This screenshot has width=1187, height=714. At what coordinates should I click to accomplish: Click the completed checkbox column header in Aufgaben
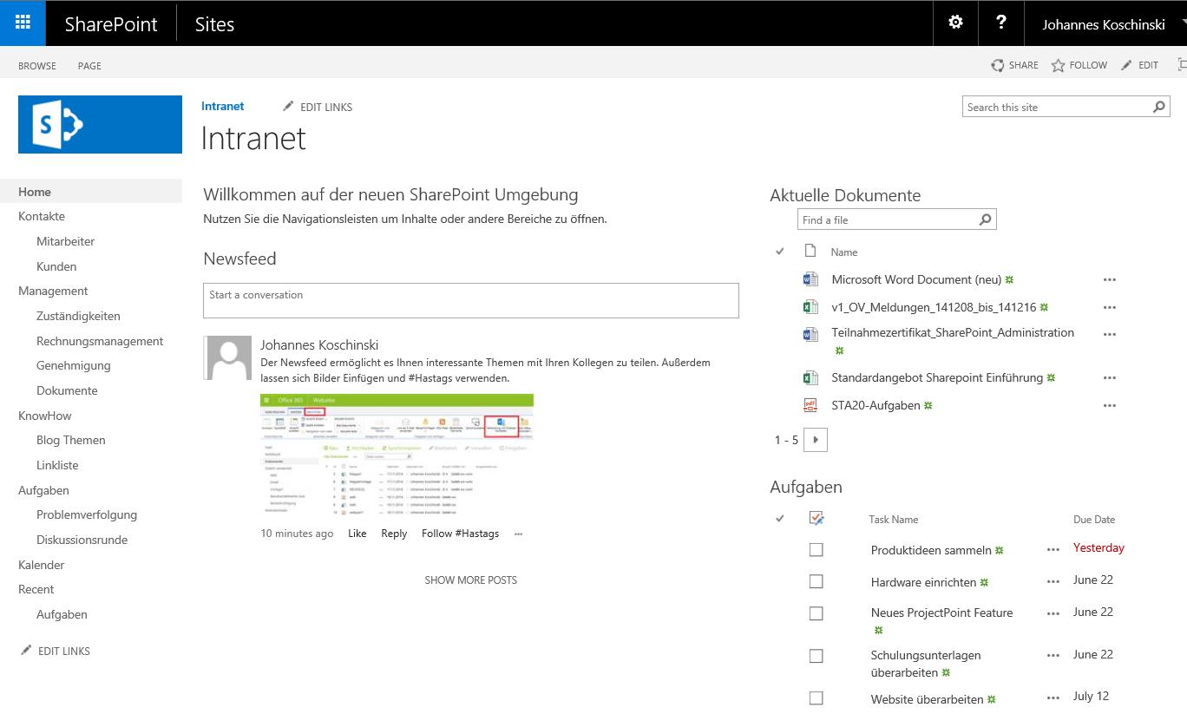point(816,518)
